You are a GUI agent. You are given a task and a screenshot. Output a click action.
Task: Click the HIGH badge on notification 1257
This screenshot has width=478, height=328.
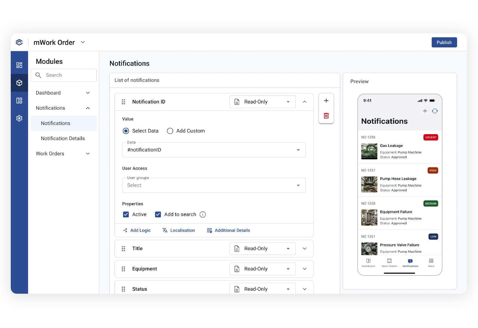[433, 171]
